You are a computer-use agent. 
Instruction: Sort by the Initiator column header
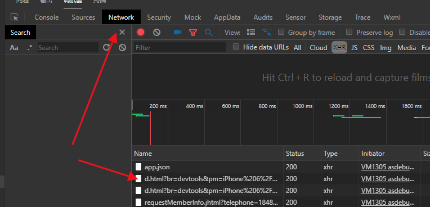tap(389, 153)
